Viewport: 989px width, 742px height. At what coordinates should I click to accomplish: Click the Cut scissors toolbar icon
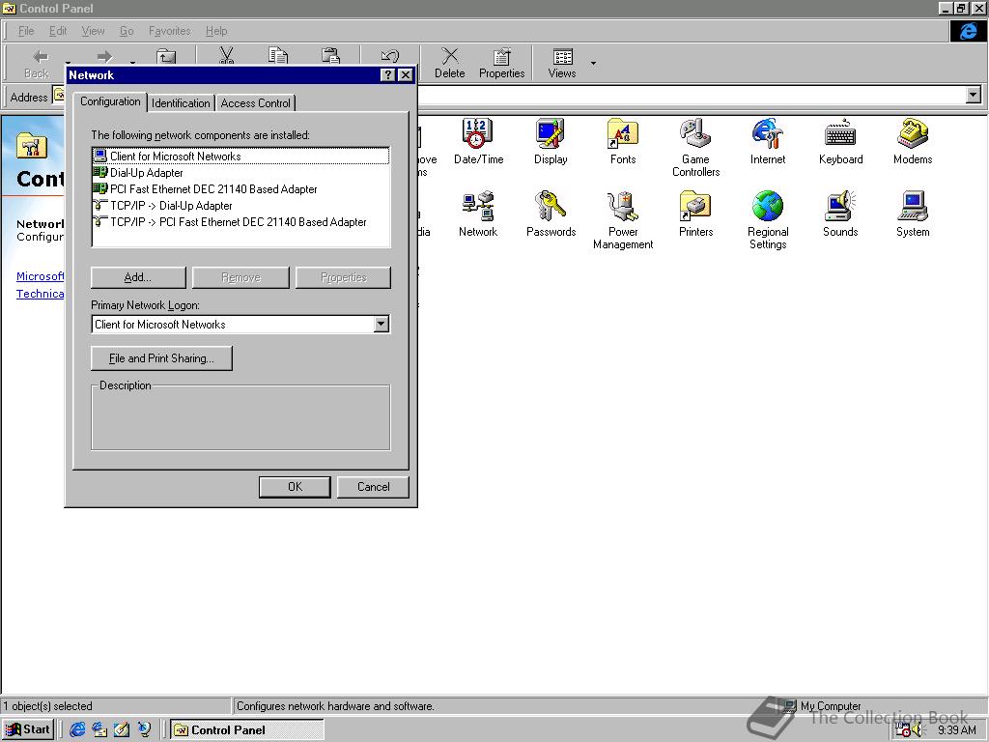click(x=226, y=55)
